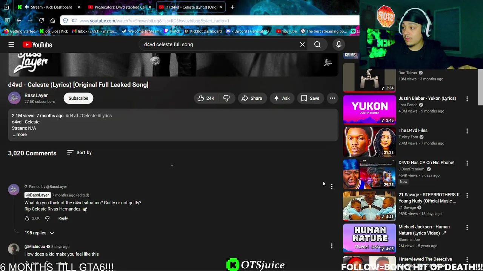Dislike the pinned BassLayer comment
This screenshot has width=483, height=271.
click(47, 218)
